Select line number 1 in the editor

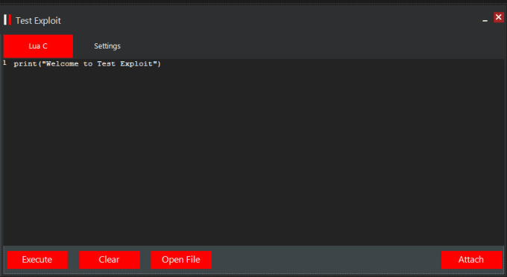pyautogui.click(x=5, y=63)
